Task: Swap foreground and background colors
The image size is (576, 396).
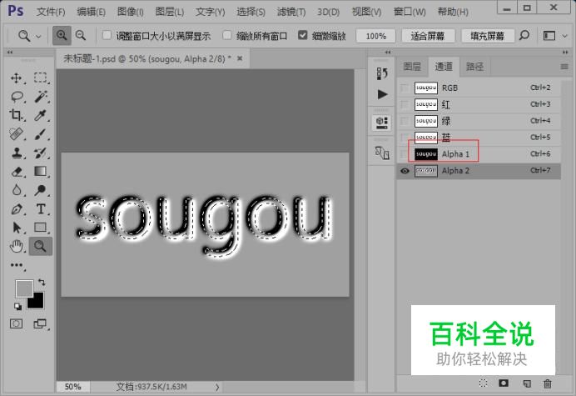Action: [x=42, y=283]
